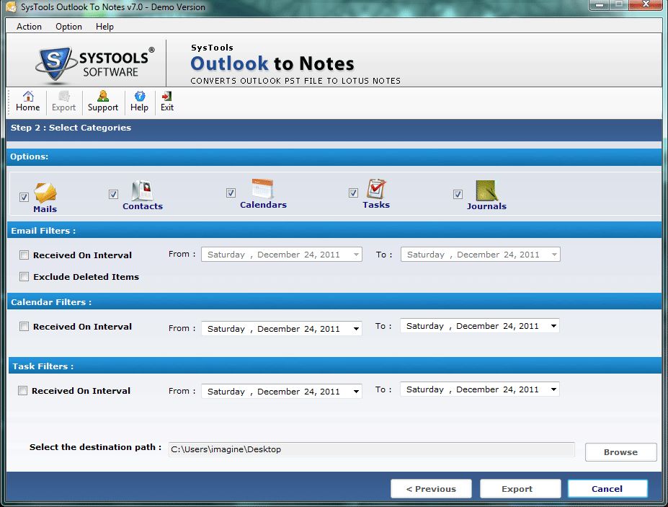Click the Tasks category icon
668x507 pixels.
(375, 190)
